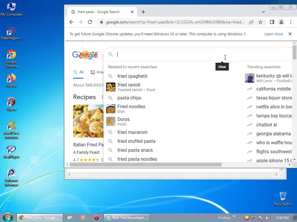This screenshot has height=222, width=297.
Task: Click the fried pasta recipe photo
Action: pos(88,121)
